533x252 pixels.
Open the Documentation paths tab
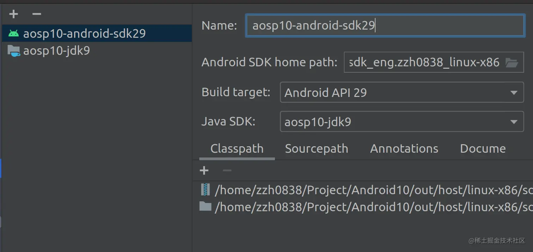[483, 149]
